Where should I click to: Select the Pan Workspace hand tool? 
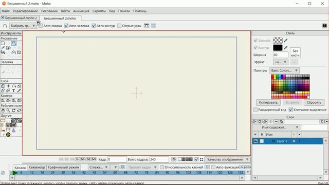click(x=3, y=110)
